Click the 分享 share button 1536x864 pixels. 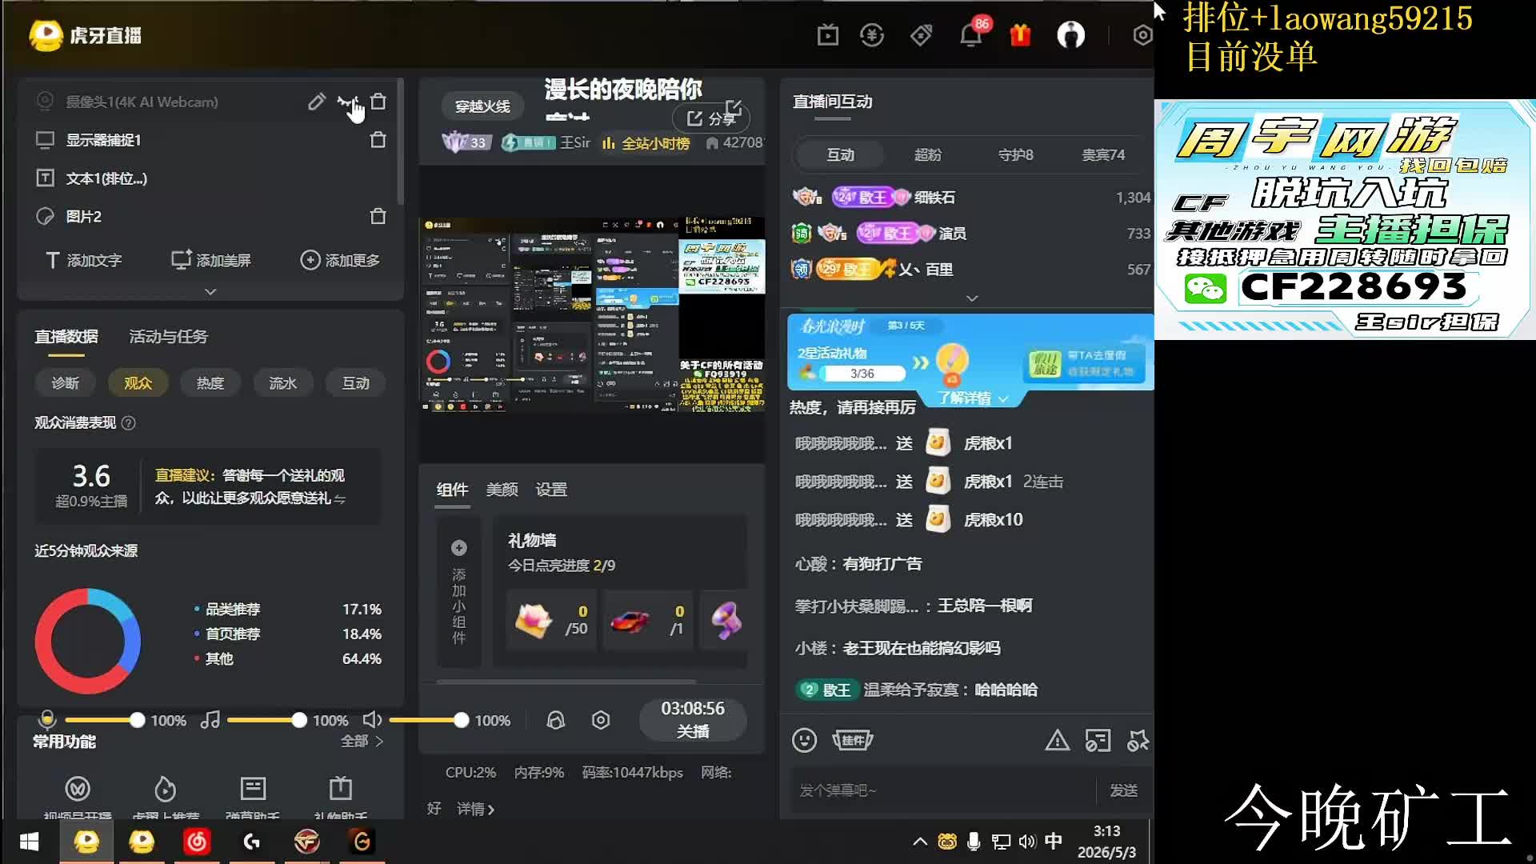tap(711, 118)
